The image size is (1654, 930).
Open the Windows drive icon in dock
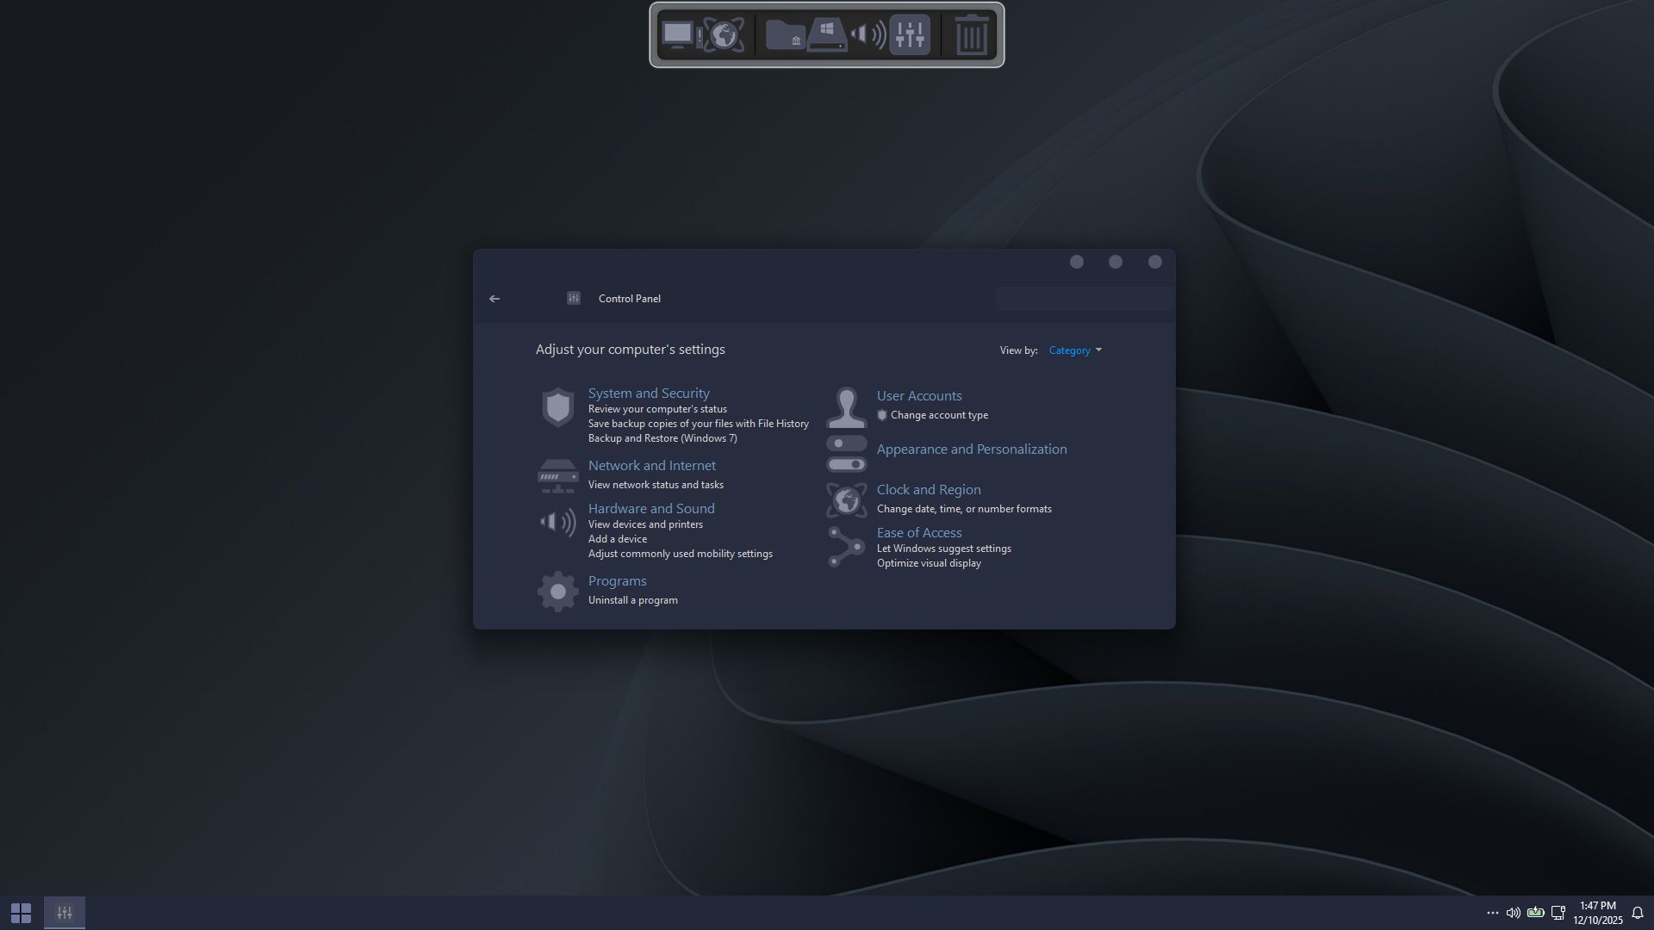click(x=827, y=35)
